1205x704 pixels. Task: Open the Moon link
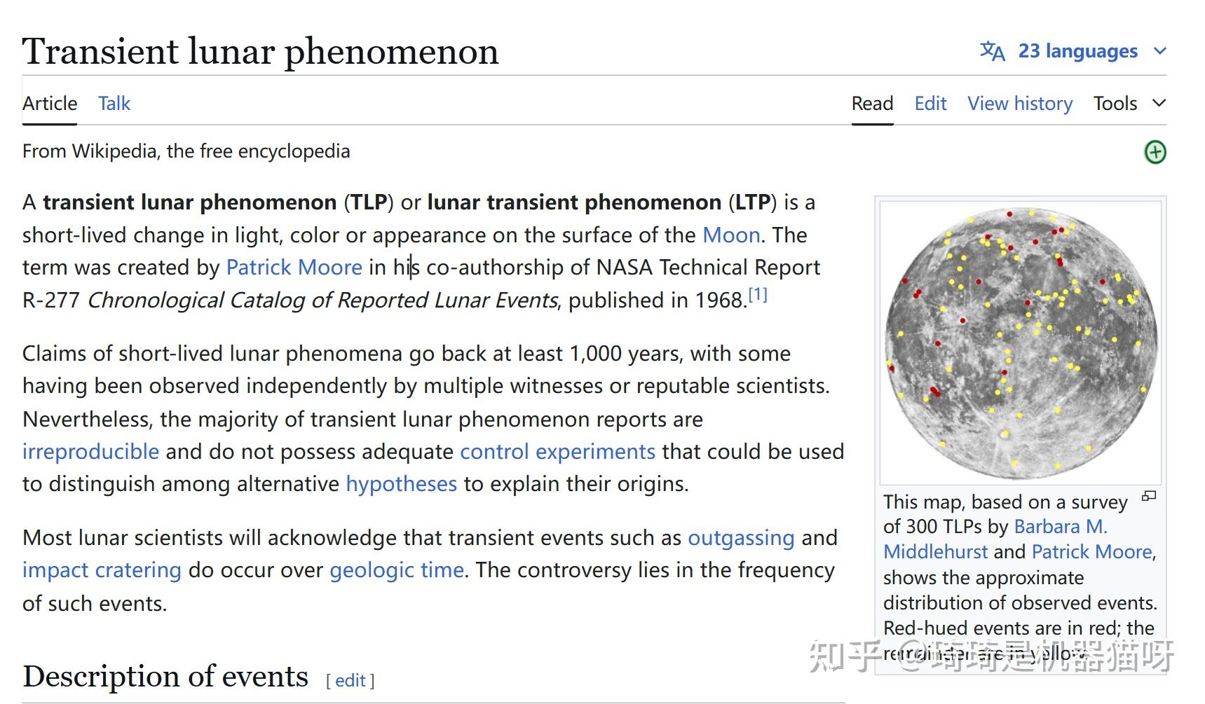pos(730,235)
